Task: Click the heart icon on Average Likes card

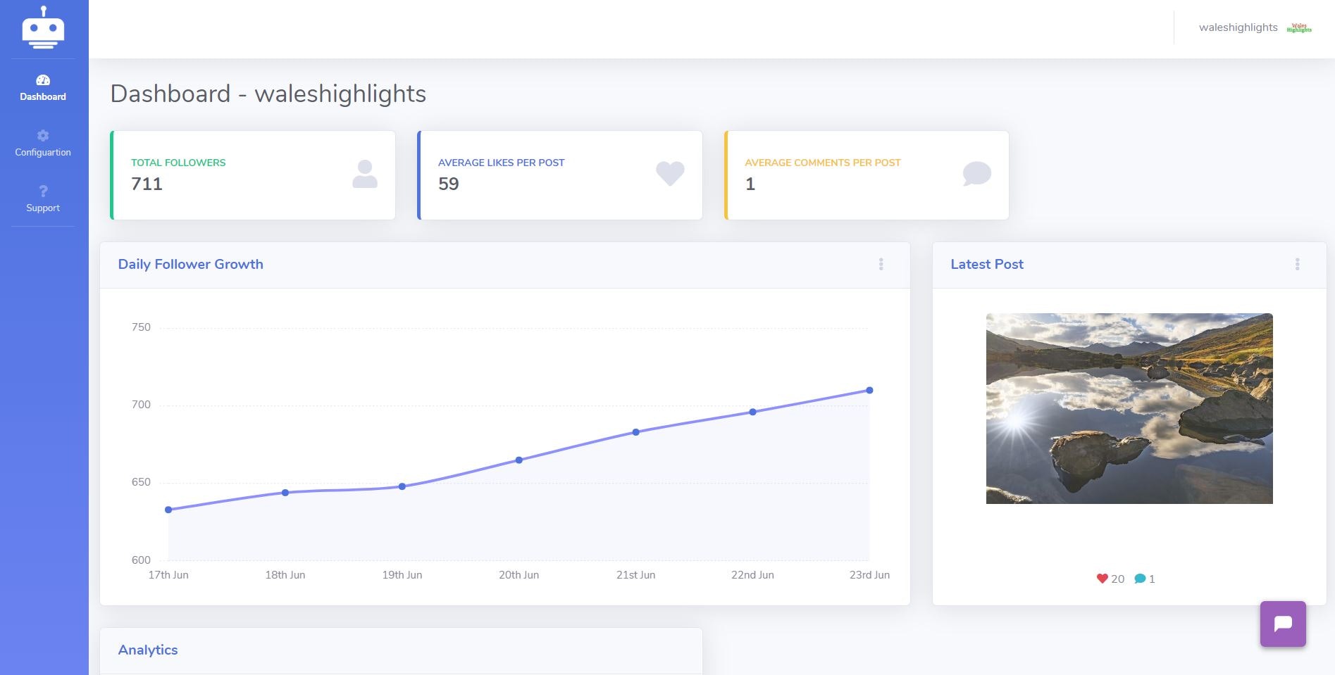Action: pos(669,174)
